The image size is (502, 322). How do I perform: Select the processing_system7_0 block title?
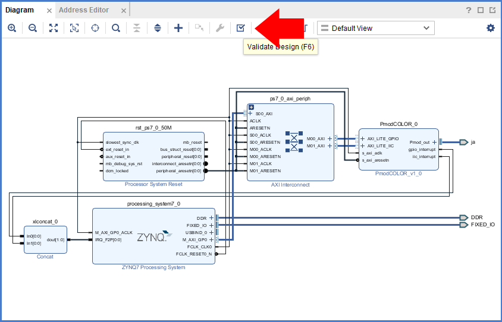153,204
